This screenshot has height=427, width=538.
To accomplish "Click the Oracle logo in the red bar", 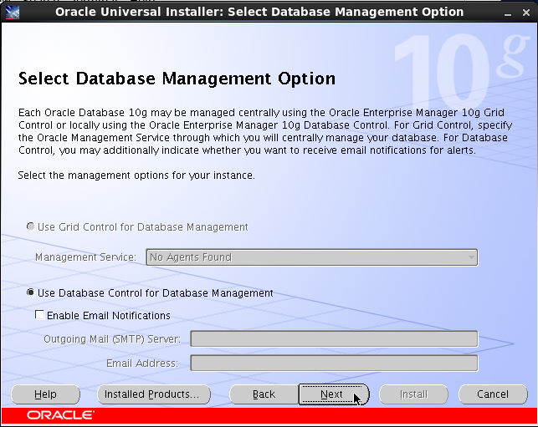I will click(60, 415).
